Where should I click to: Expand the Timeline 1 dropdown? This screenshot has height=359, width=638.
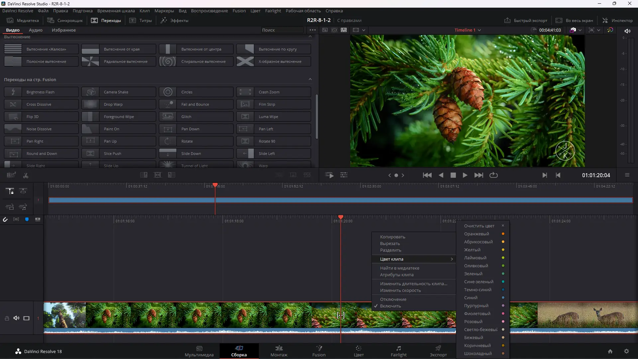pos(479,30)
